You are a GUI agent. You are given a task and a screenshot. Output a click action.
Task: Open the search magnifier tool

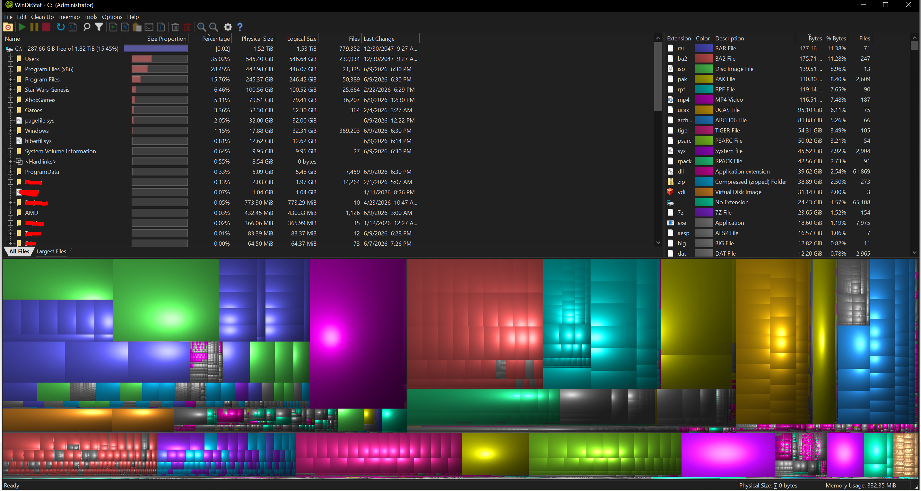coord(87,27)
